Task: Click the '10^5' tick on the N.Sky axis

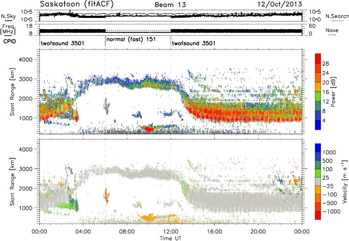Action: click(27, 12)
